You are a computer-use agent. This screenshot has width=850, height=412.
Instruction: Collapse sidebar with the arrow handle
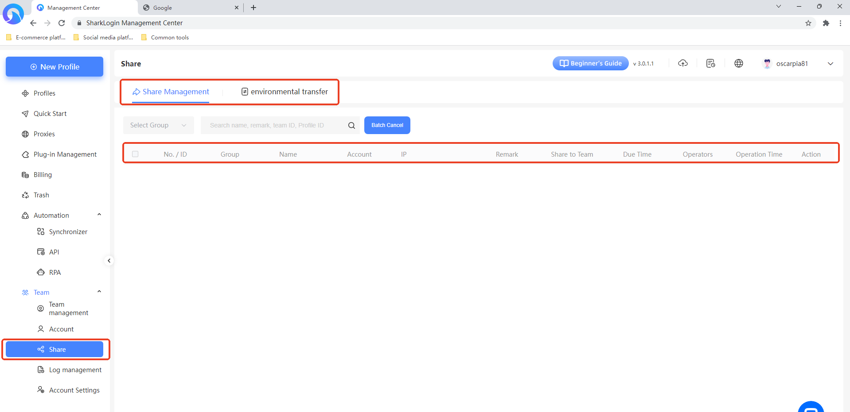[x=109, y=261]
